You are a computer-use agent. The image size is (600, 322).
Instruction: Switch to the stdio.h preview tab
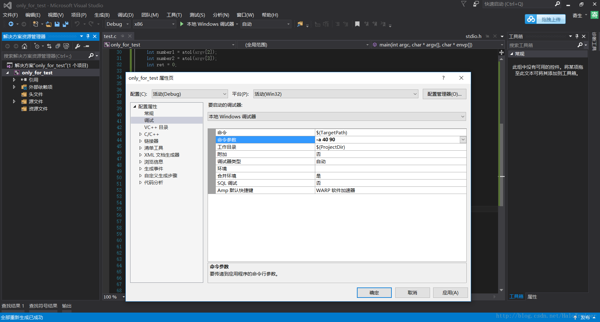(x=473, y=36)
